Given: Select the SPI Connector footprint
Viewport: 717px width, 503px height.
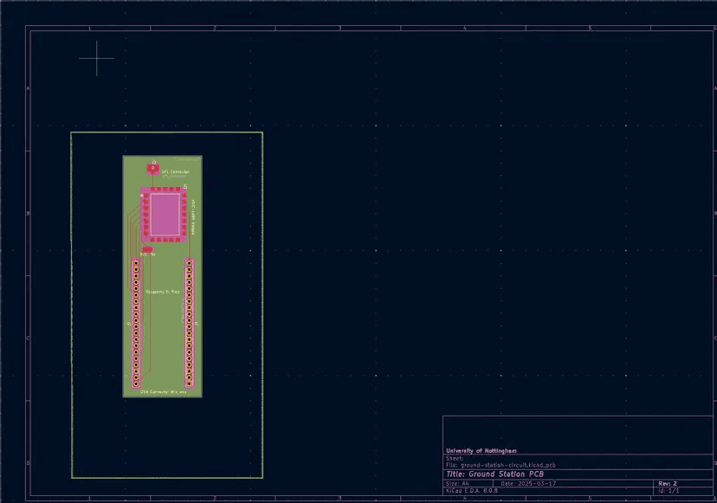Looking at the screenshot, I should (152, 169).
